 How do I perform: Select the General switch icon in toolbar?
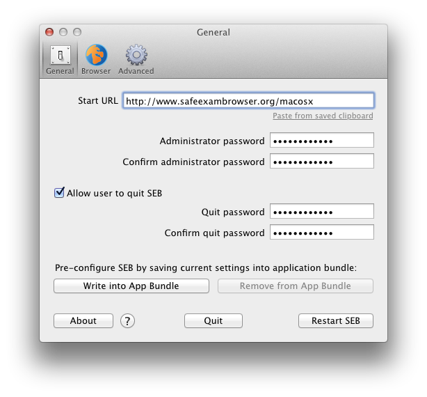point(61,55)
